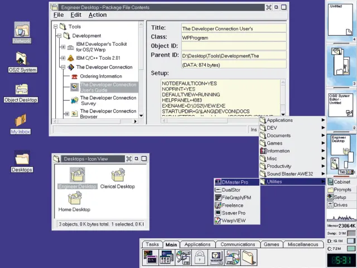The width and height of the screenshot is (357, 268).
Task: Click the Setup text box scroll down arrow
Action: [283, 114]
